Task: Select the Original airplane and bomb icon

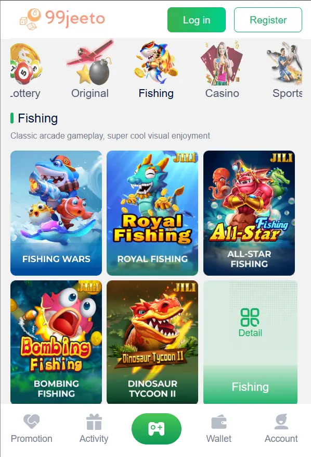Action: (x=90, y=63)
